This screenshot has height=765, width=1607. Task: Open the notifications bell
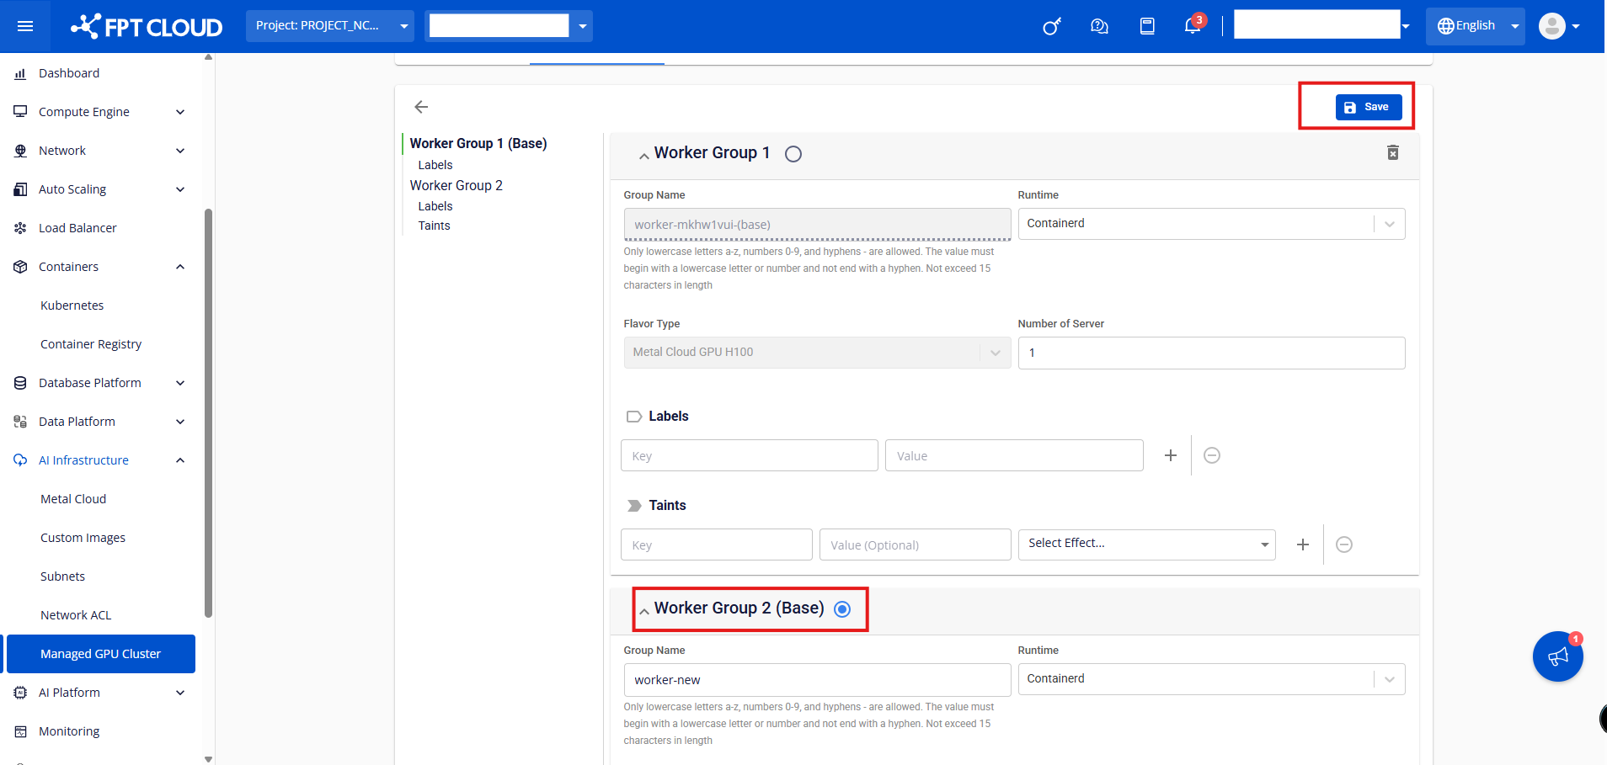tap(1192, 26)
